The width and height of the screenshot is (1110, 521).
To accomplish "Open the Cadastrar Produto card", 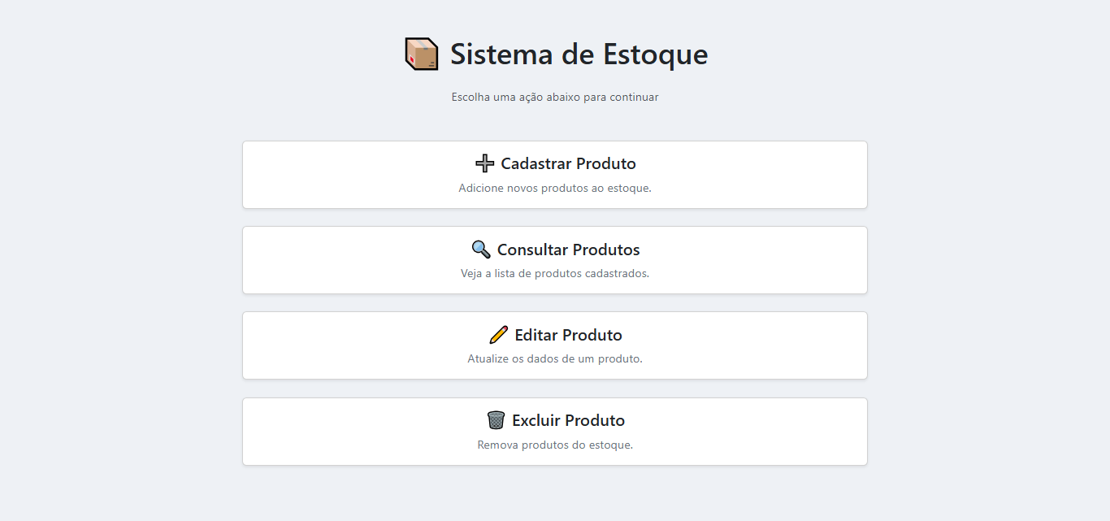I will (x=555, y=174).
